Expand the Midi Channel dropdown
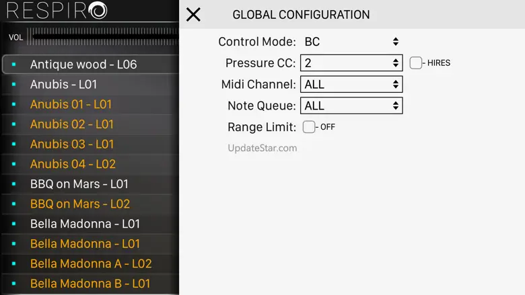 pos(351,85)
